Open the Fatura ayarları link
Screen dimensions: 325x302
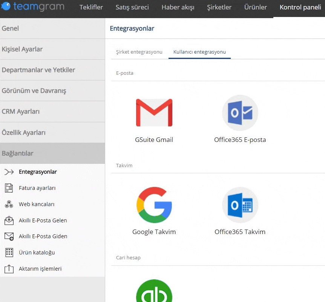click(x=37, y=188)
